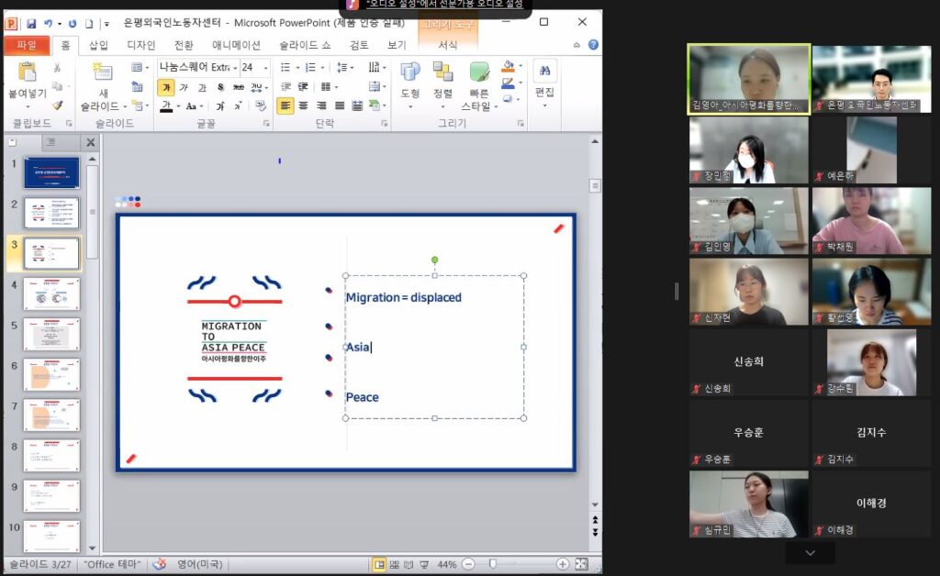Image resolution: width=940 pixels, height=576 pixels.
Task: Click the zoom out minus button
Action: [x=469, y=564]
